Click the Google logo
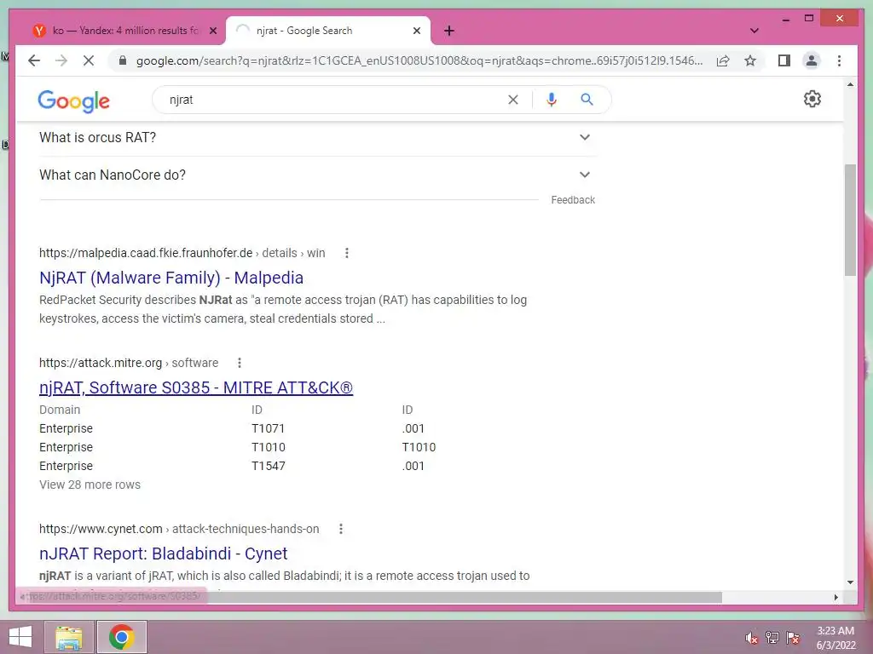This screenshot has height=654, width=873. [73, 100]
